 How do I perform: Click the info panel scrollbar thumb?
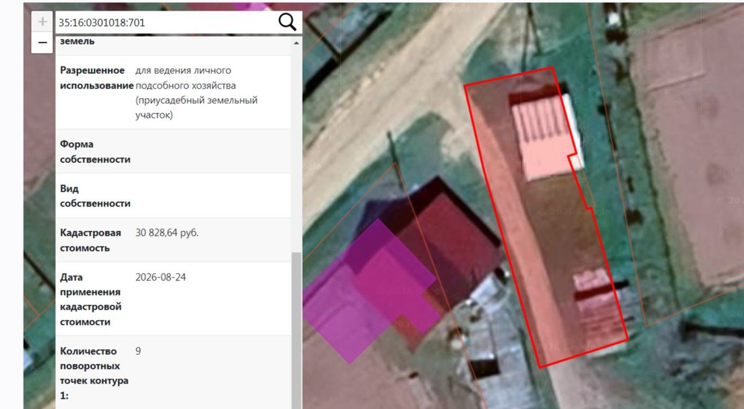pos(296,330)
